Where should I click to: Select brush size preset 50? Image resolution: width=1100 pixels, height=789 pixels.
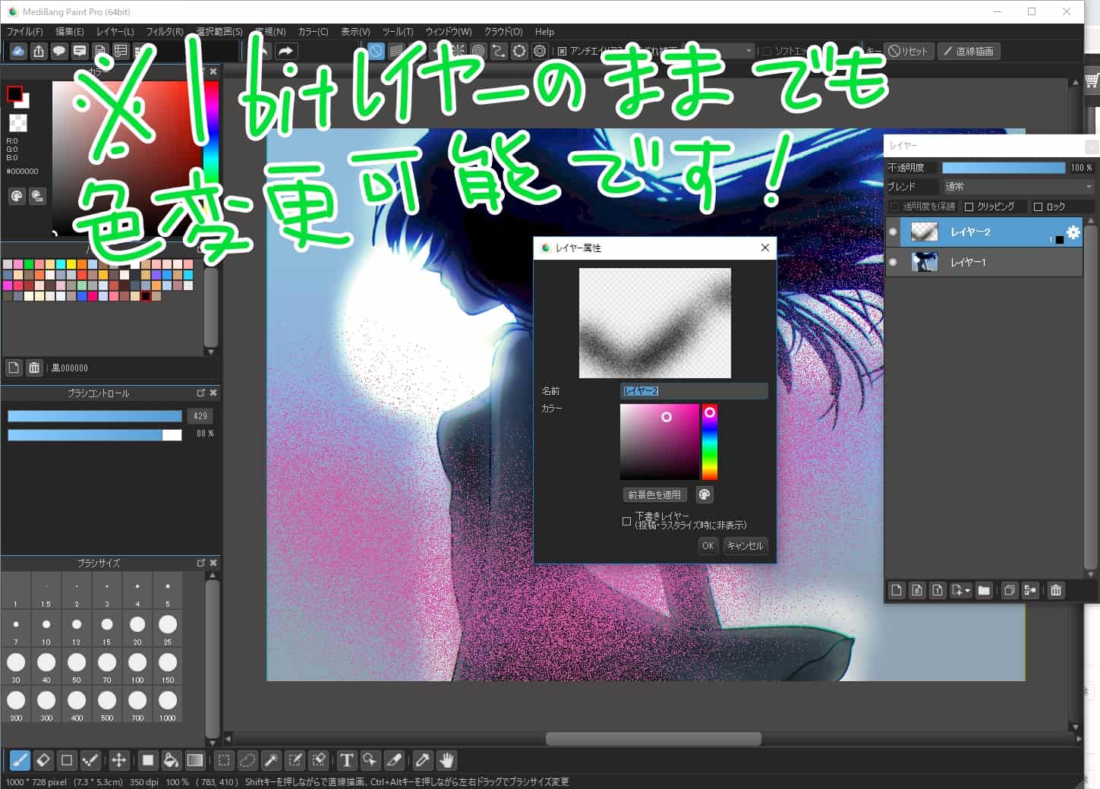pos(77,666)
